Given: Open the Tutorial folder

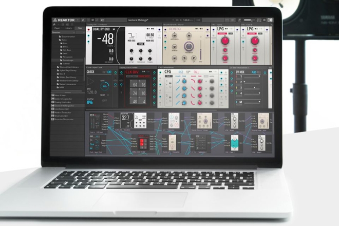Looking at the screenshot, I should point(65,64).
